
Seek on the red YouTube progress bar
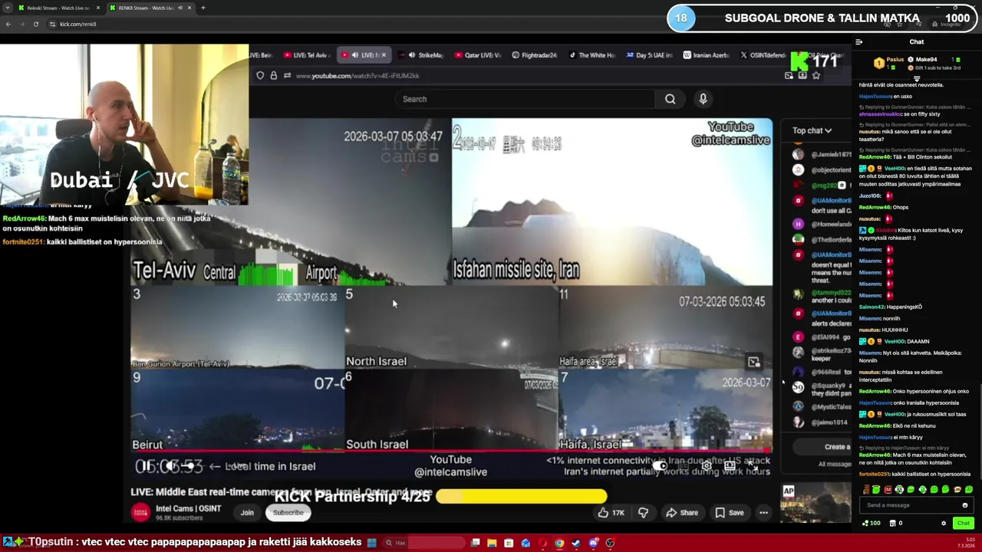[x=451, y=452]
